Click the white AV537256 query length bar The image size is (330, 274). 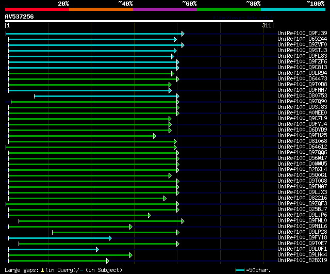pos(139,21)
